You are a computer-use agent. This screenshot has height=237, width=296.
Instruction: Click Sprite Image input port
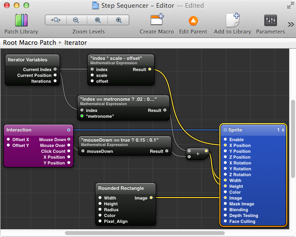click(225, 198)
